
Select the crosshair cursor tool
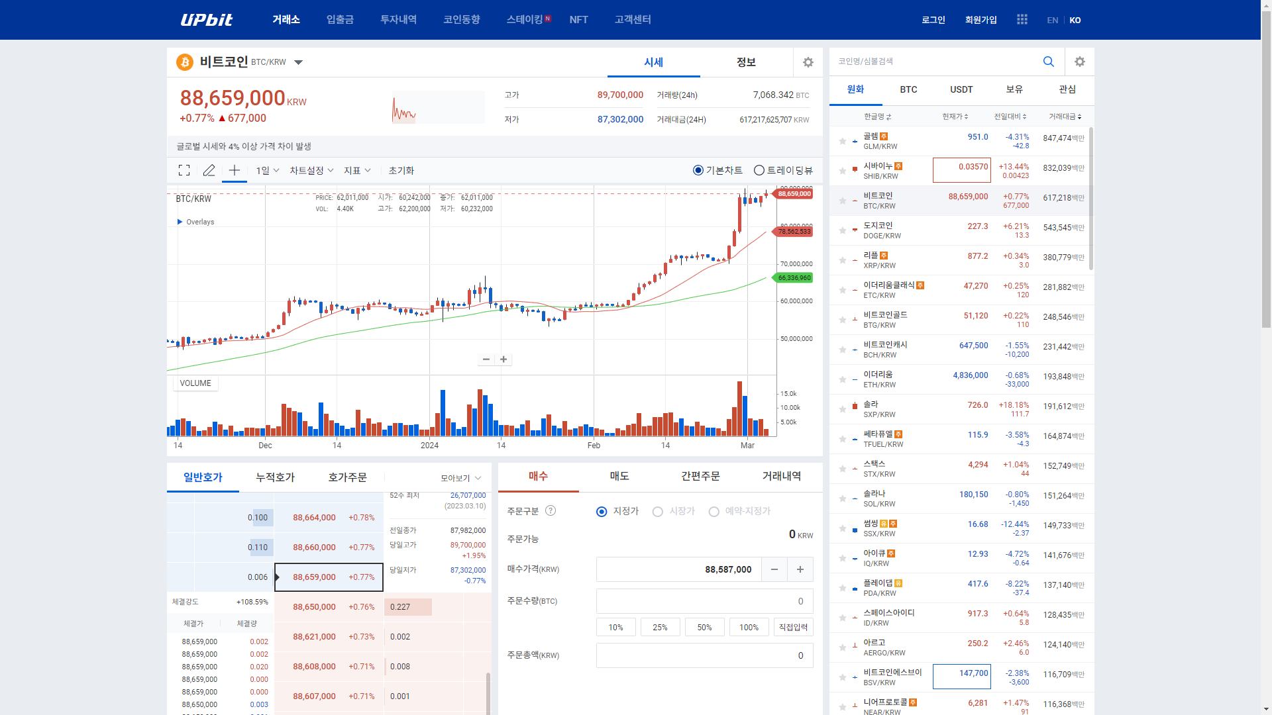[234, 170]
